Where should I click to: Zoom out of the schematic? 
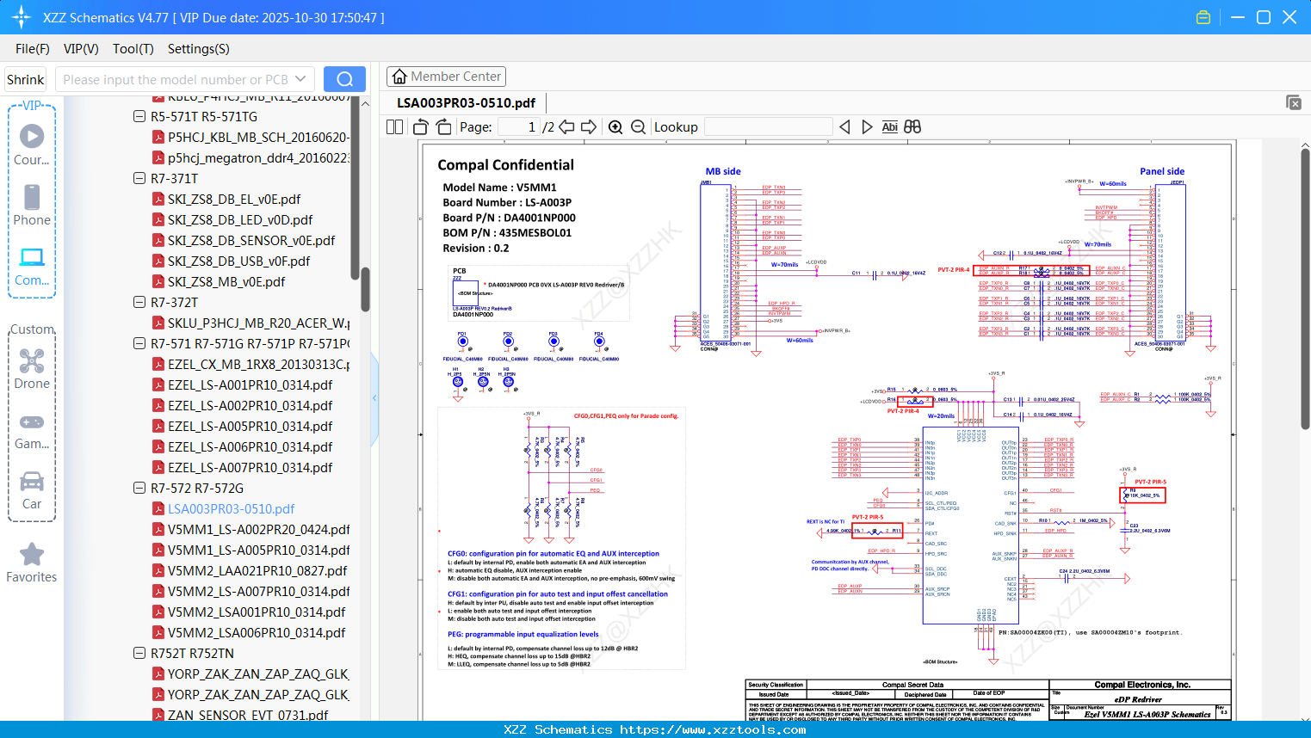pos(638,127)
